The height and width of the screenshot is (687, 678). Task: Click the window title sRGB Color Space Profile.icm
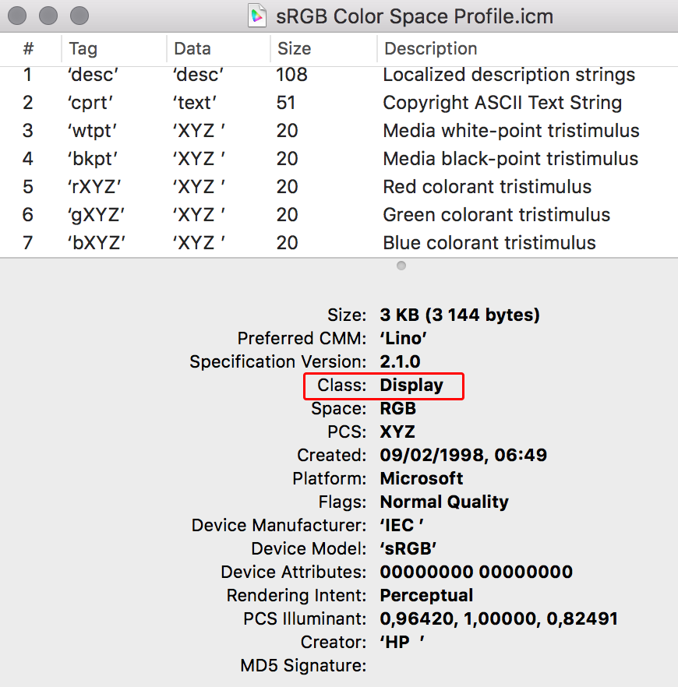click(414, 16)
